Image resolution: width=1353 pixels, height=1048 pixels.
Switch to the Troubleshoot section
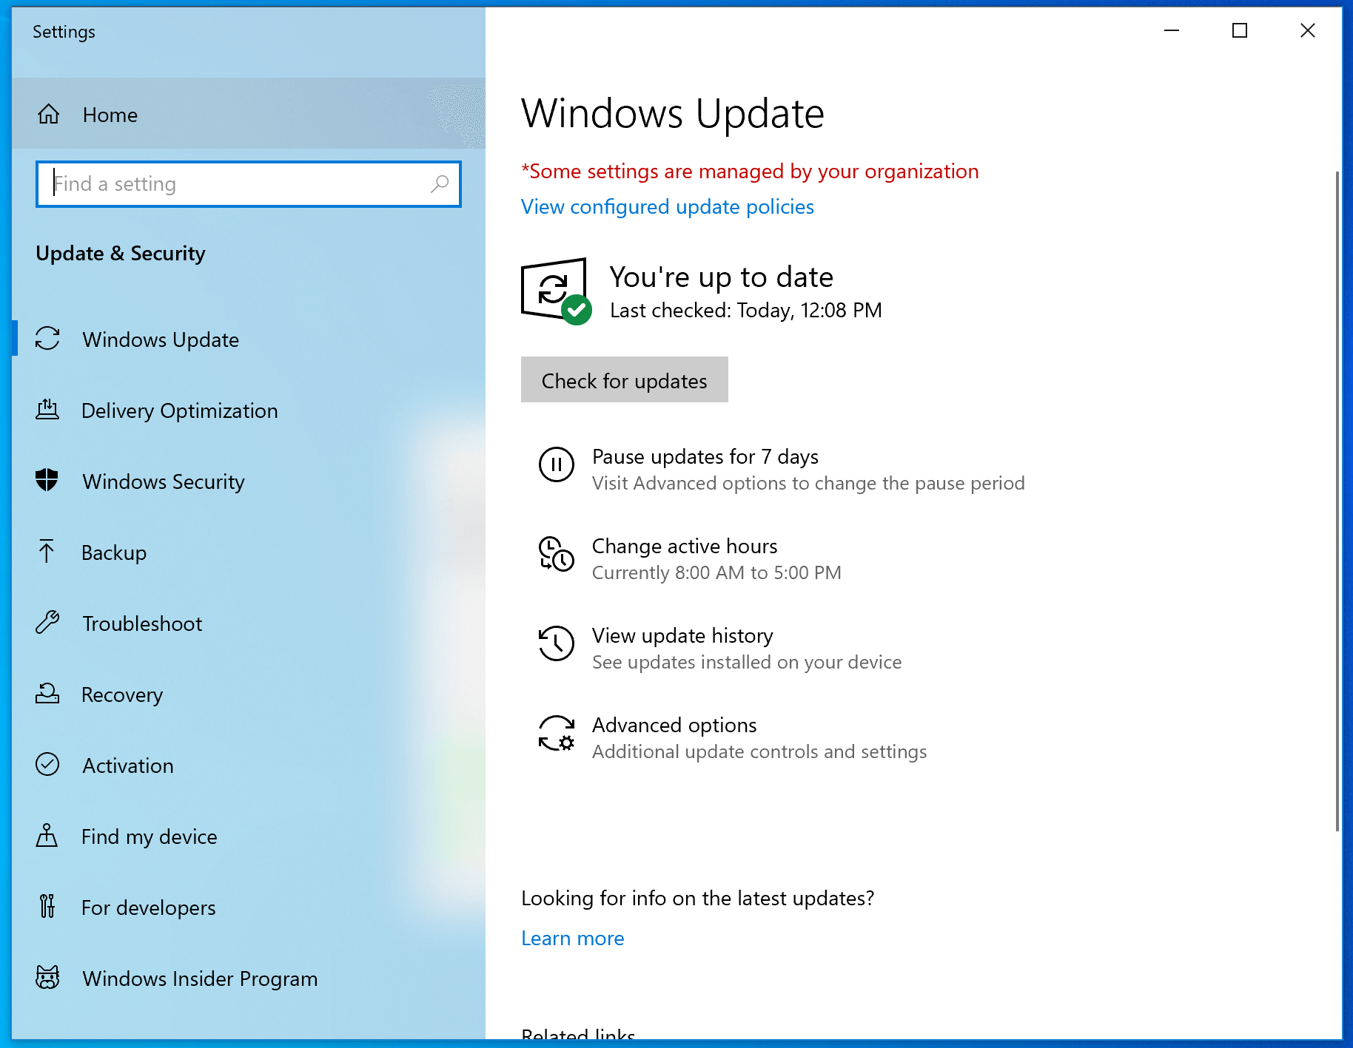(x=141, y=623)
